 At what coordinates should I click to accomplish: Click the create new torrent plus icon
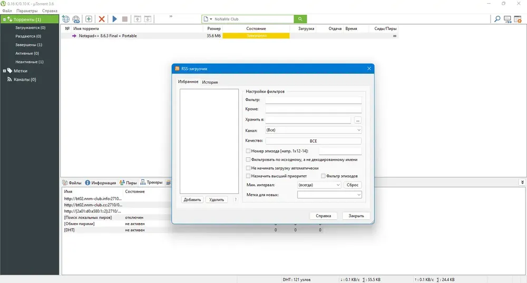(x=89, y=19)
